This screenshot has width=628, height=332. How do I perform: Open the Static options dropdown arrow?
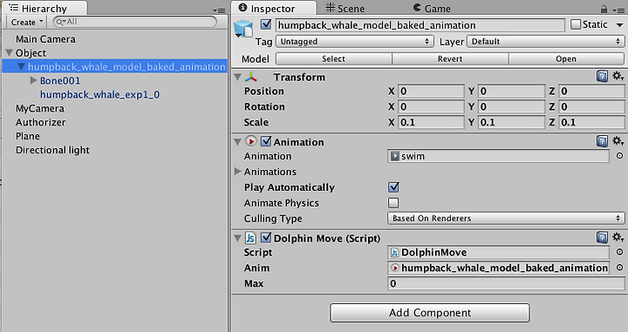tap(619, 25)
